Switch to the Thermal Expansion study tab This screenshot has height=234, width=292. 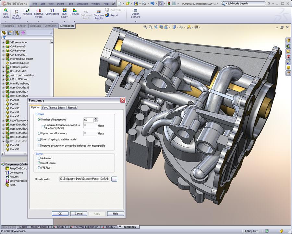coord(84,227)
